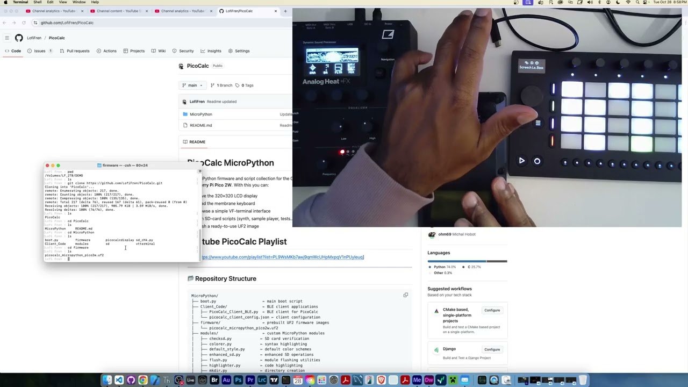Open the PicoCalc repository breadcrumb link
688x387 pixels.
[x=56, y=38]
